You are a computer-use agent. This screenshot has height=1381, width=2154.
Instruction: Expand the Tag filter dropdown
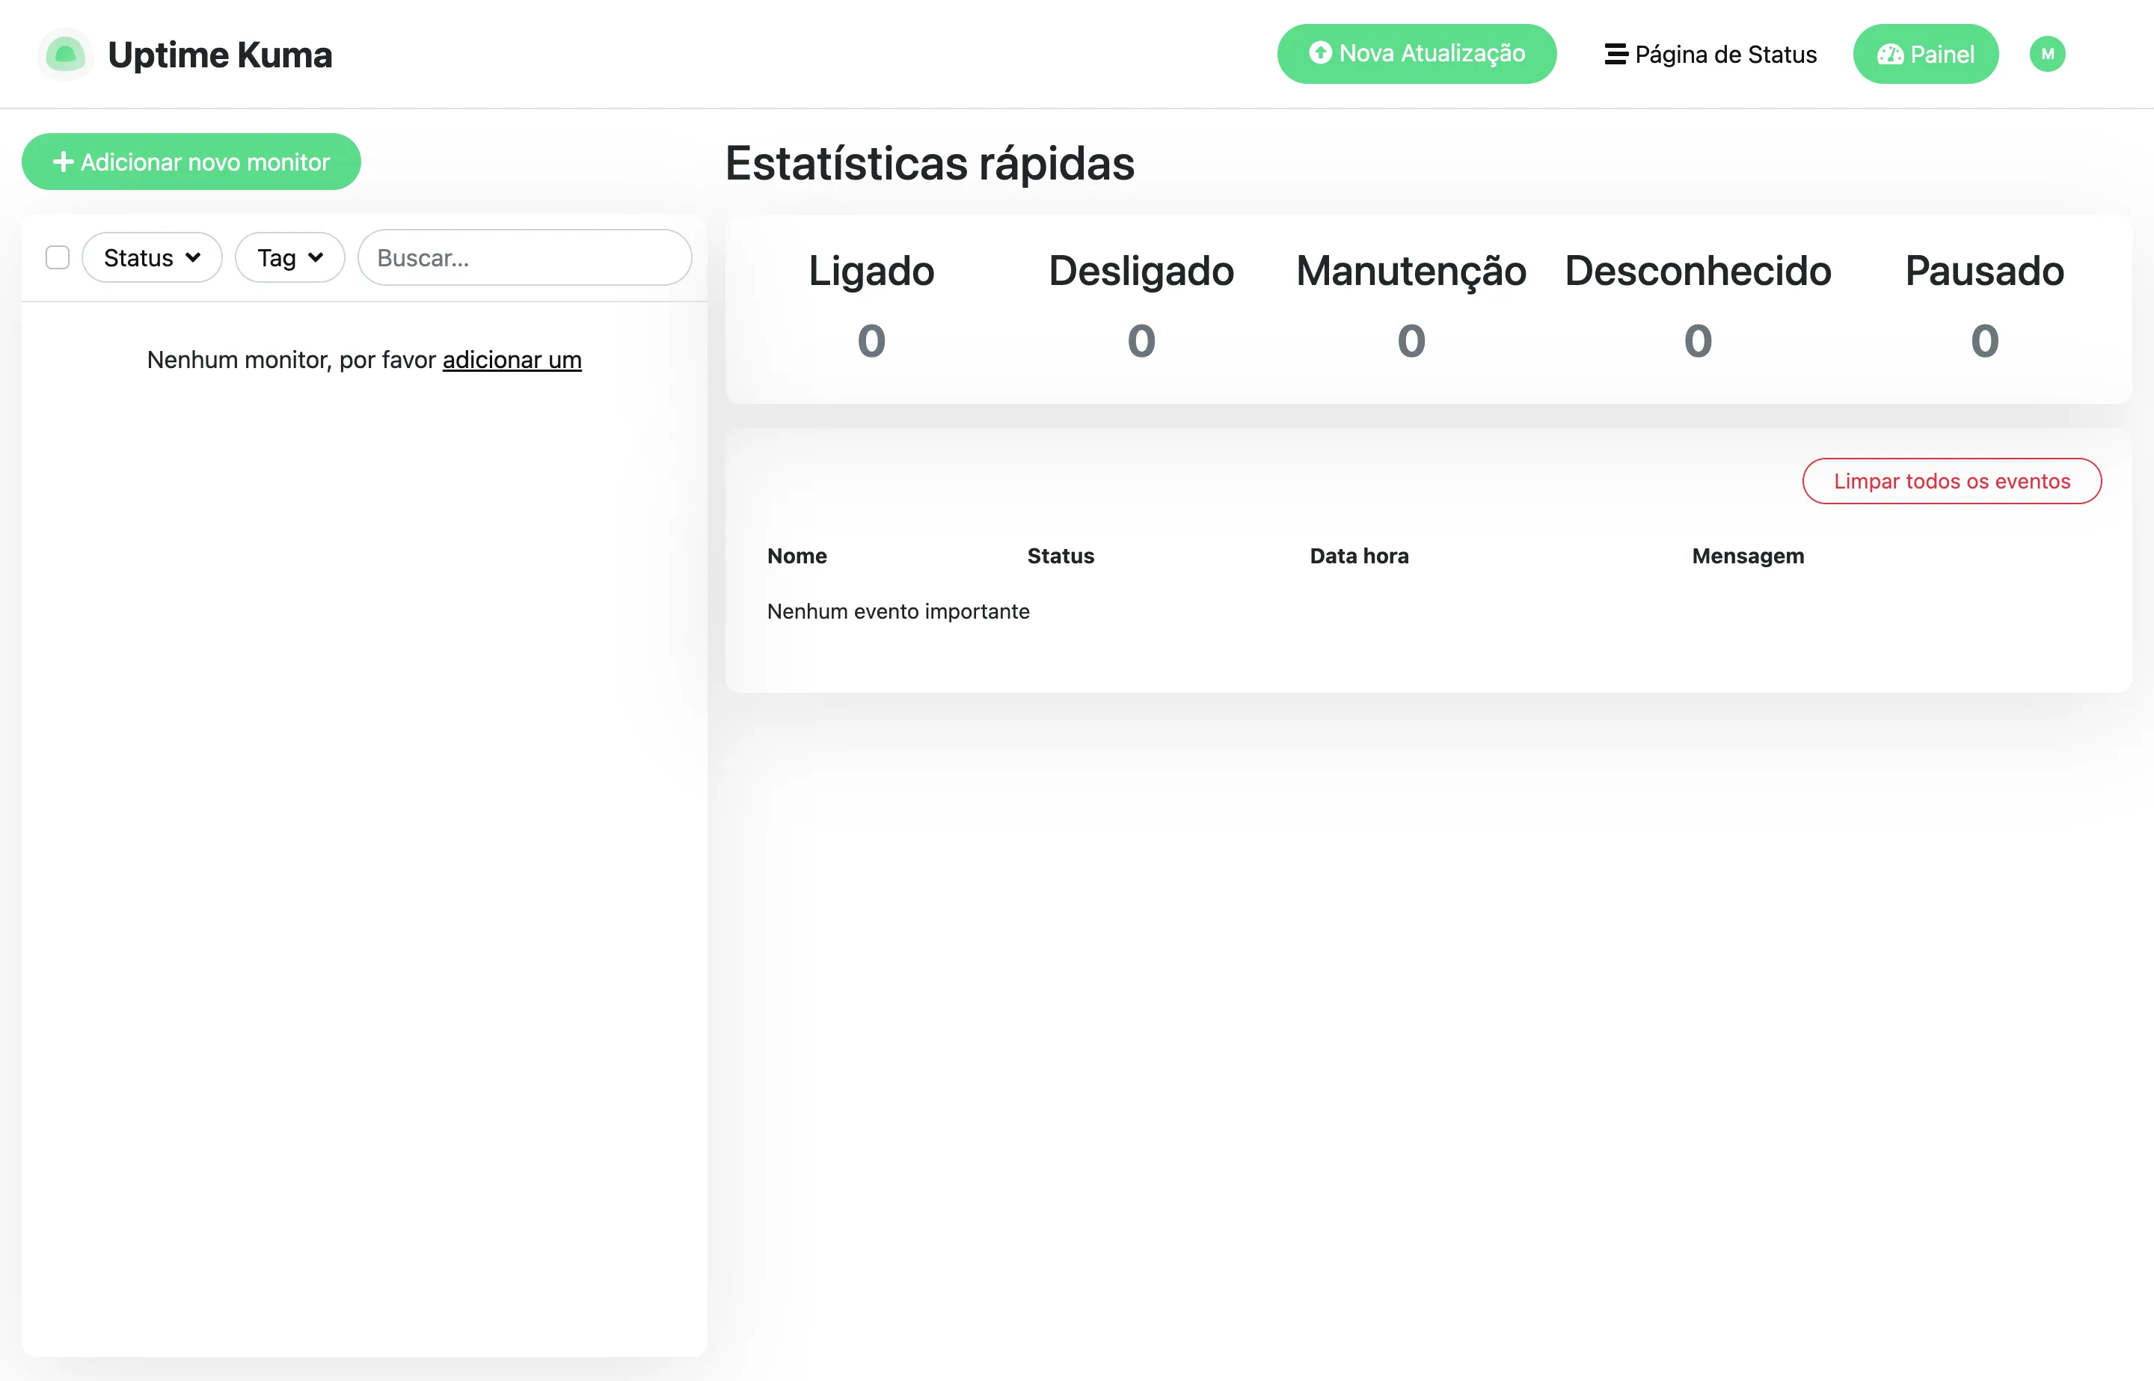click(x=289, y=257)
